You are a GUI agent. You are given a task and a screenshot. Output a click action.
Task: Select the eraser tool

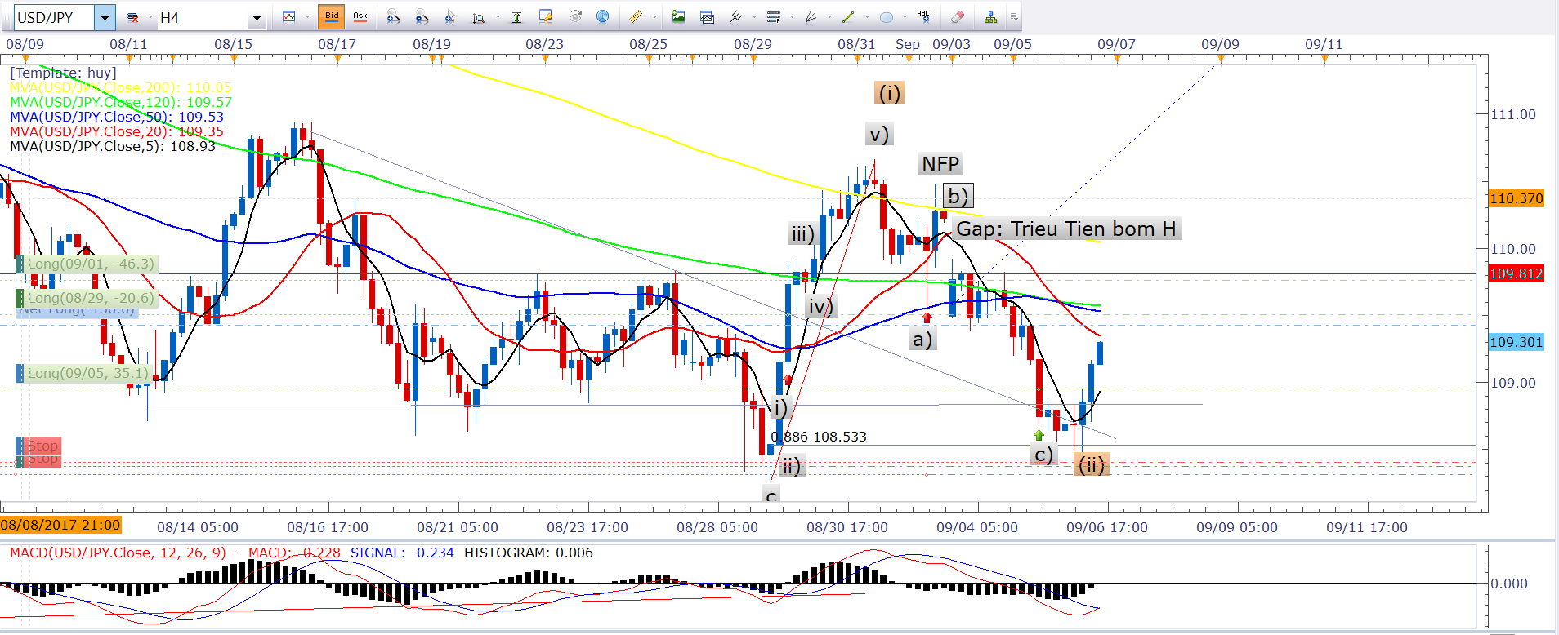[x=958, y=17]
